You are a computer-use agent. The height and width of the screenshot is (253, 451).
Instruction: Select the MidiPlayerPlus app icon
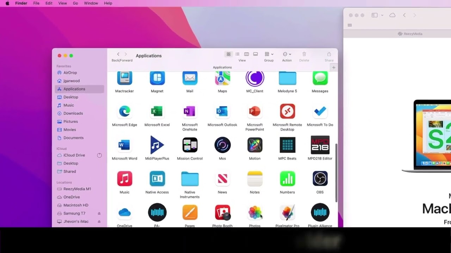[157, 145]
